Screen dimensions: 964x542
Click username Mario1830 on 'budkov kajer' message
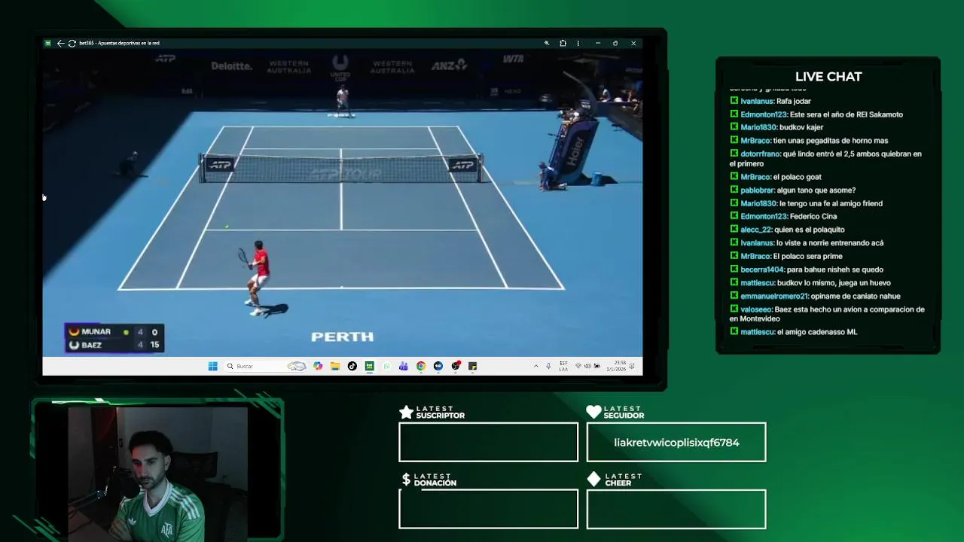(758, 127)
